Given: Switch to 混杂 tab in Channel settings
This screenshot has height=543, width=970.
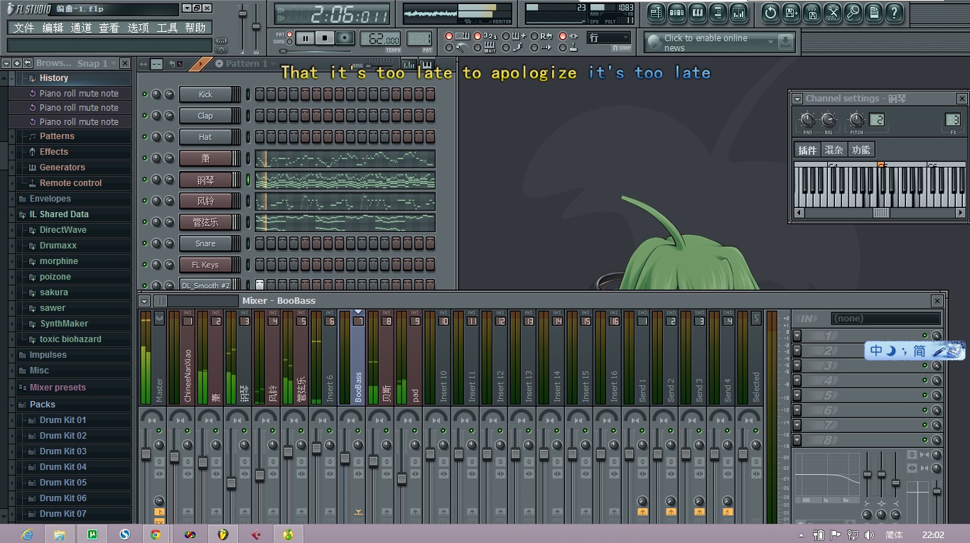Looking at the screenshot, I should 834,150.
